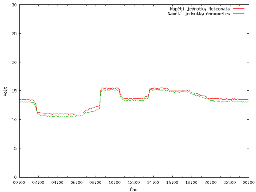This screenshot has width=256, height=192.
Task: Click the red legend line sample
Action: point(238,8)
